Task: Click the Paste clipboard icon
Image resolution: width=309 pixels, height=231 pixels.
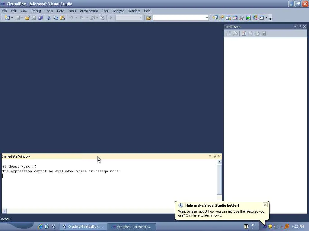Action: pyautogui.click(x=62, y=18)
